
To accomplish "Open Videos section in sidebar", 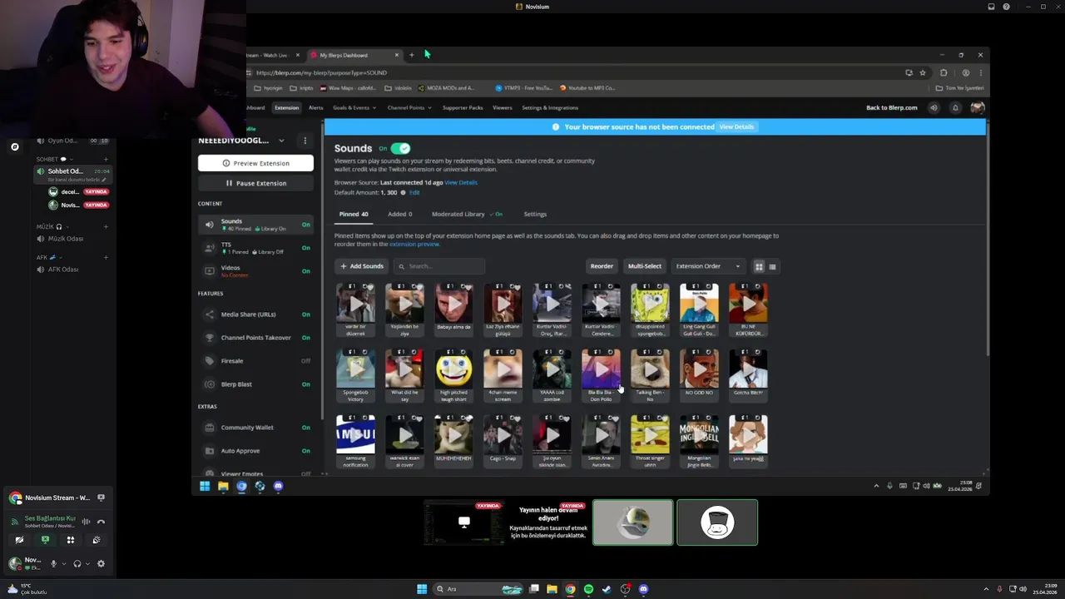I will (x=256, y=271).
